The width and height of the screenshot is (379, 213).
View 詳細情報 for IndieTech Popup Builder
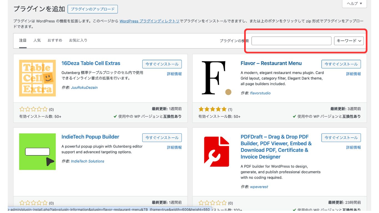[x=174, y=148]
